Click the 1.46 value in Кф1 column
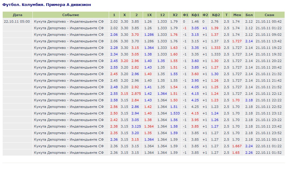This screenshot has width=287, height=183. (195, 21)
